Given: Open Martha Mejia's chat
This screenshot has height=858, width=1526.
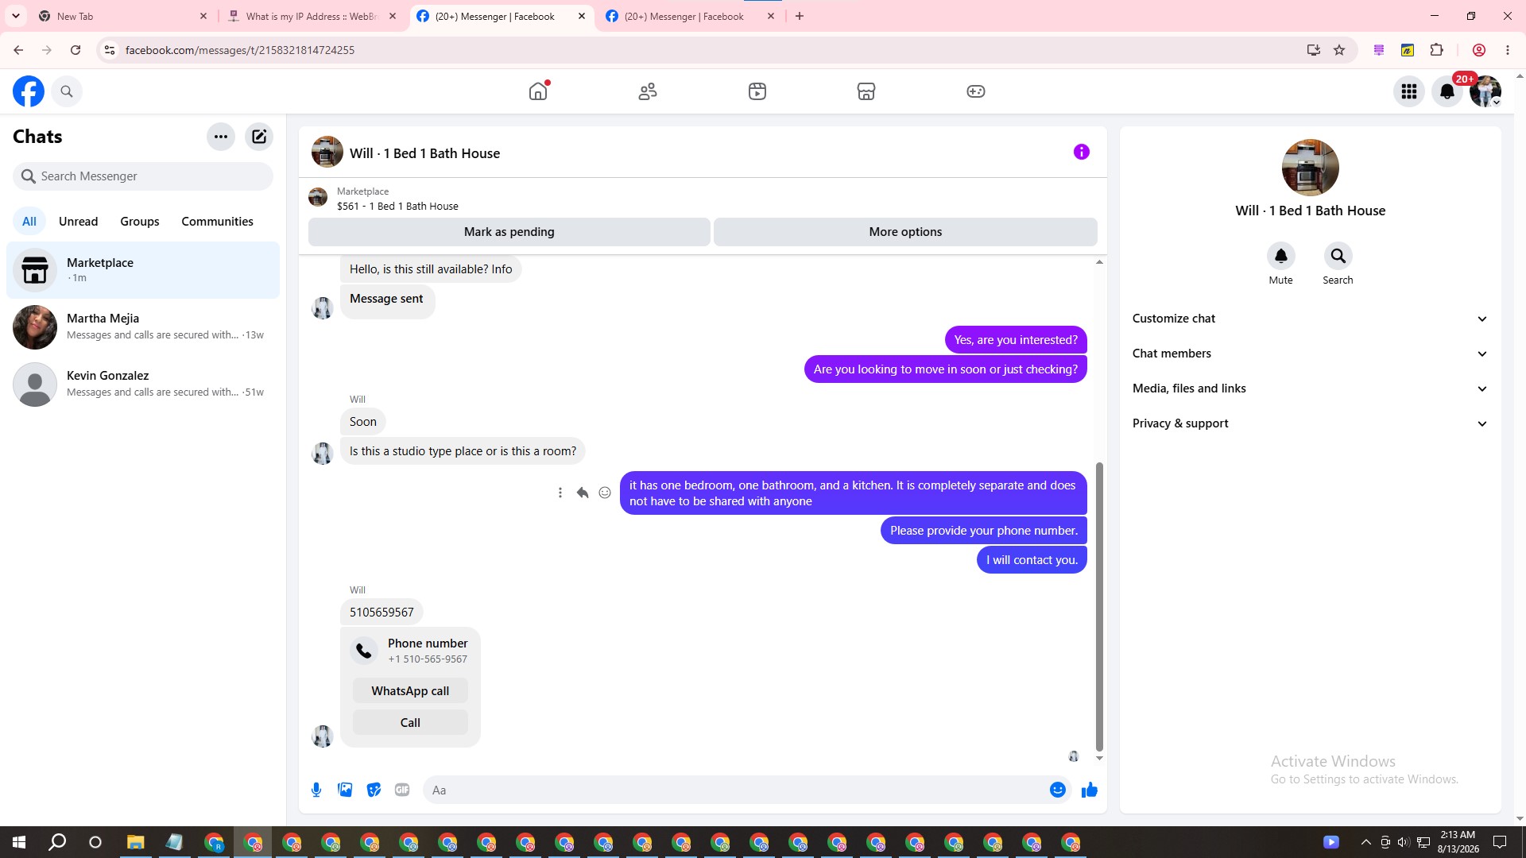Looking at the screenshot, I should (143, 327).
